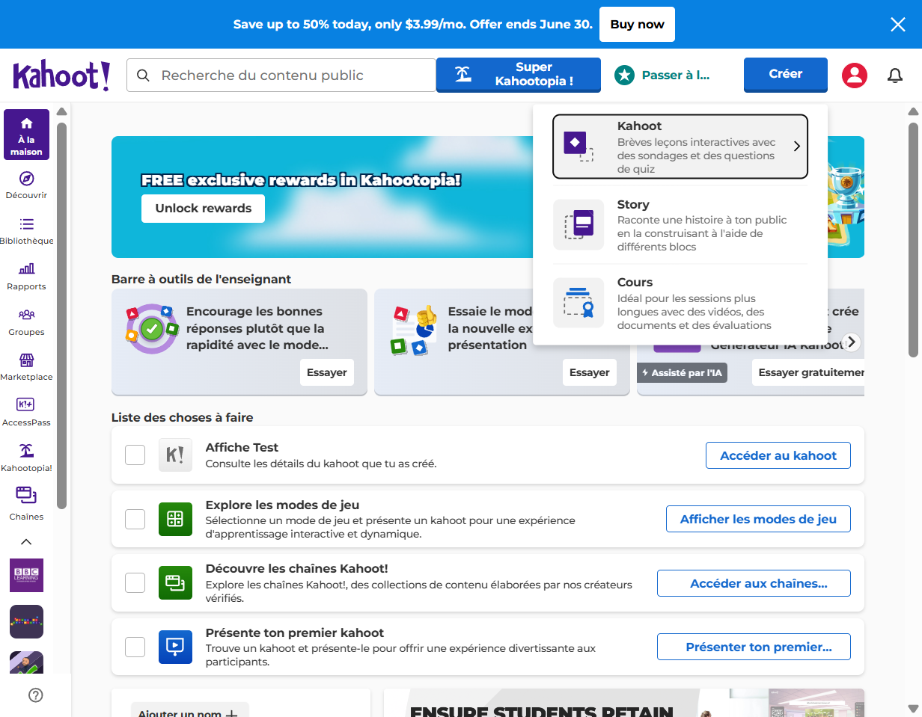Image resolution: width=922 pixels, height=717 pixels.
Task: Click Afficher les modes de jeu button
Action: (x=758, y=519)
